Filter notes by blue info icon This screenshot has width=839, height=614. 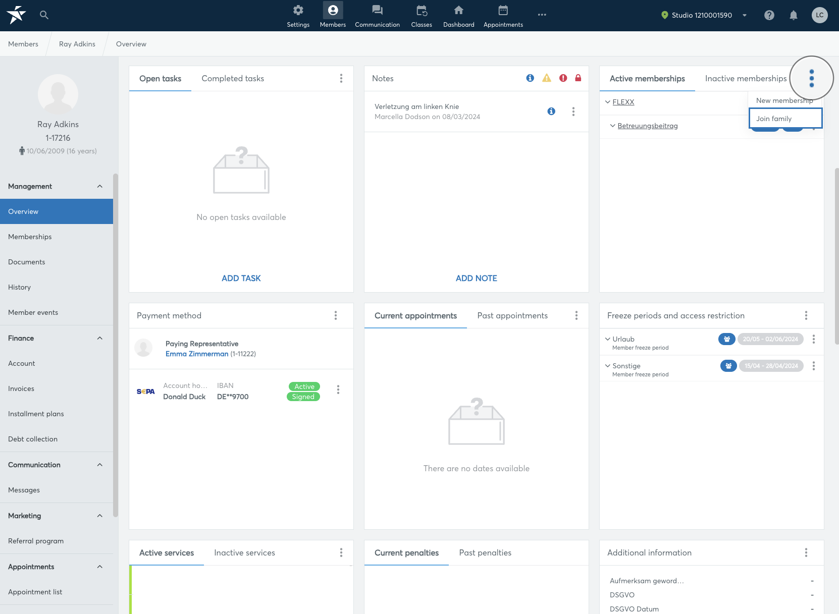(x=530, y=78)
